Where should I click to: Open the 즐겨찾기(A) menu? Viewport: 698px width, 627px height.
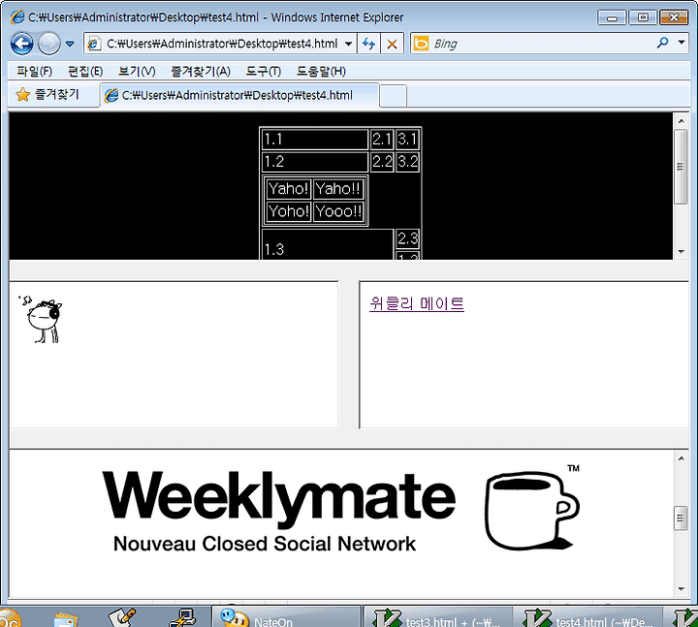(201, 71)
